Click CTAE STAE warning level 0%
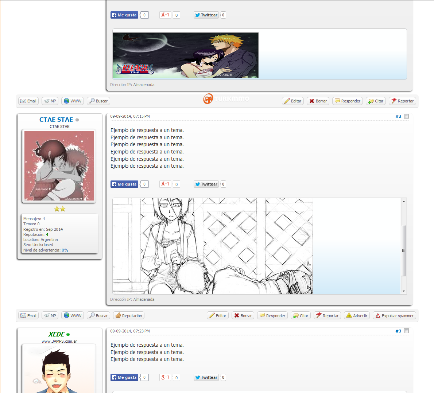 (x=65, y=250)
